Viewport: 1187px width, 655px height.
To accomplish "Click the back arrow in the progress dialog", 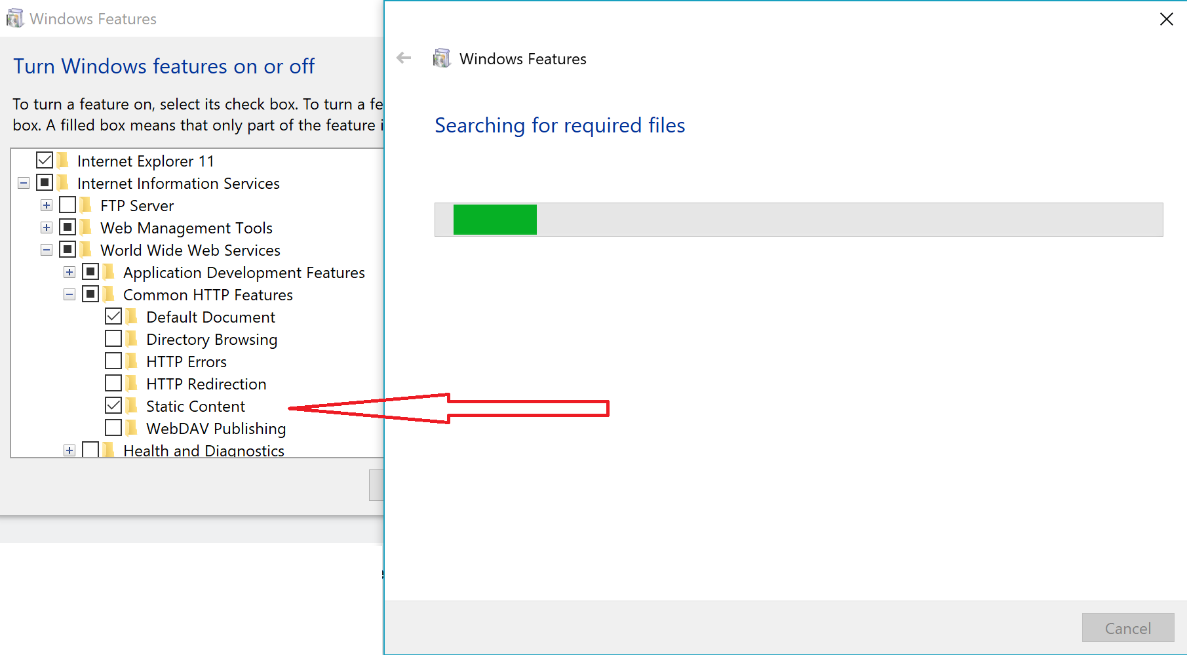I will (x=404, y=58).
